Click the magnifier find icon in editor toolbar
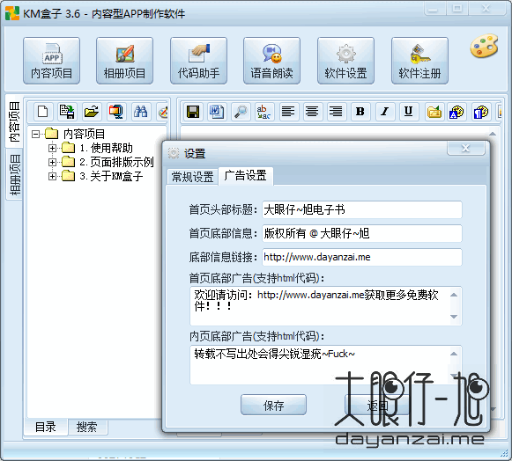The image size is (512, 461). pos(241,112)
